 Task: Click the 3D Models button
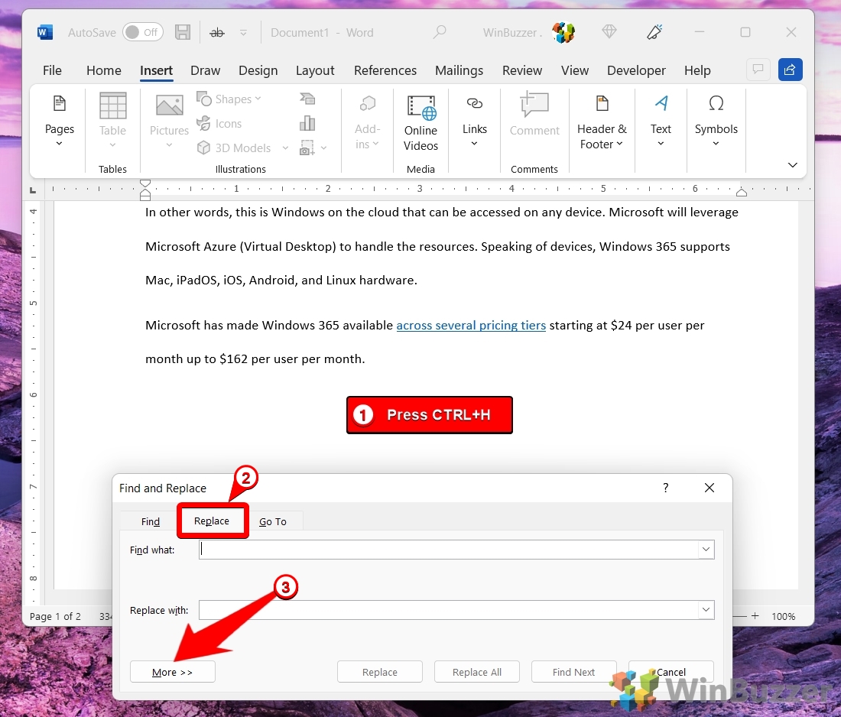tap(234, 148)
